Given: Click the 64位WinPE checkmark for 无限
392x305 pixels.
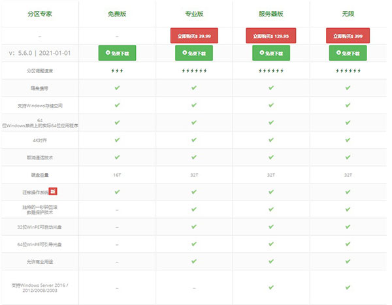Looking at the screenshot, I should [348, 244].
